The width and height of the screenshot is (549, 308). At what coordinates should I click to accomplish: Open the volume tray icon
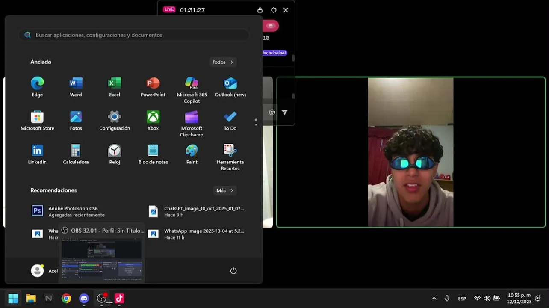(x=487, y=299)
